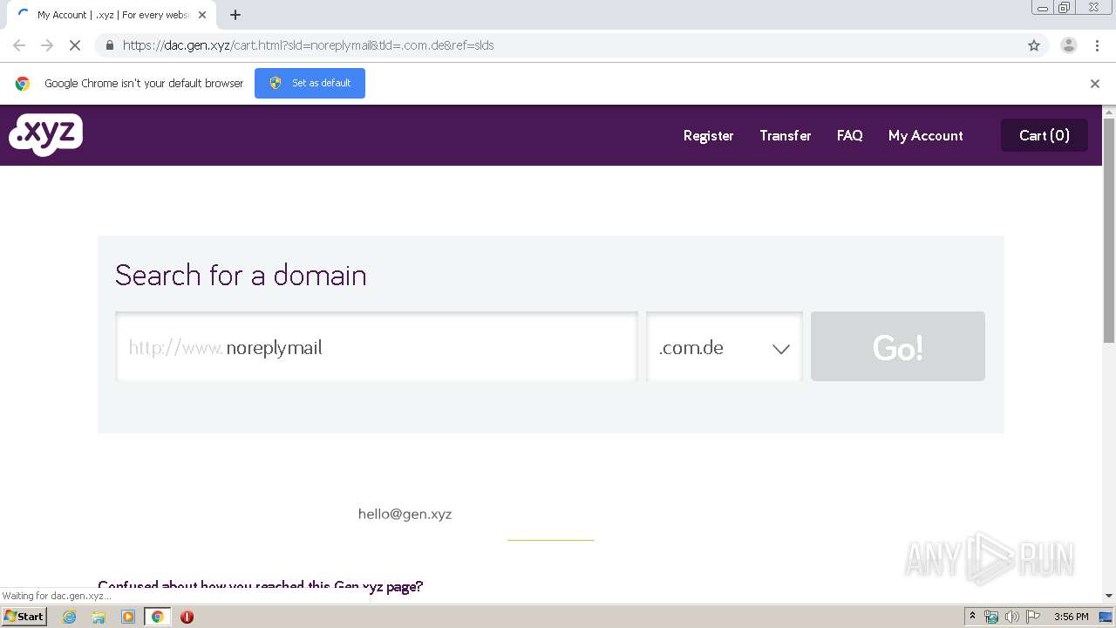Open the Chrome profile avatar menu
The width and height of the screenshot is (1116, 628).
1069,45
